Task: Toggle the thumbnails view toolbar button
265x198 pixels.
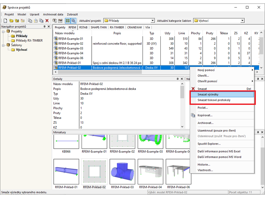Action: [x=68, y=21]
